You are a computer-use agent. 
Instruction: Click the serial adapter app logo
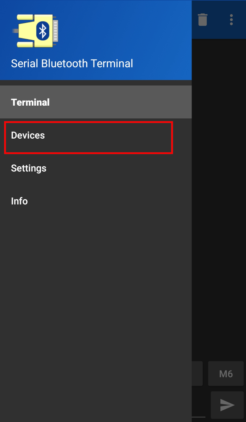click(35, 31)
